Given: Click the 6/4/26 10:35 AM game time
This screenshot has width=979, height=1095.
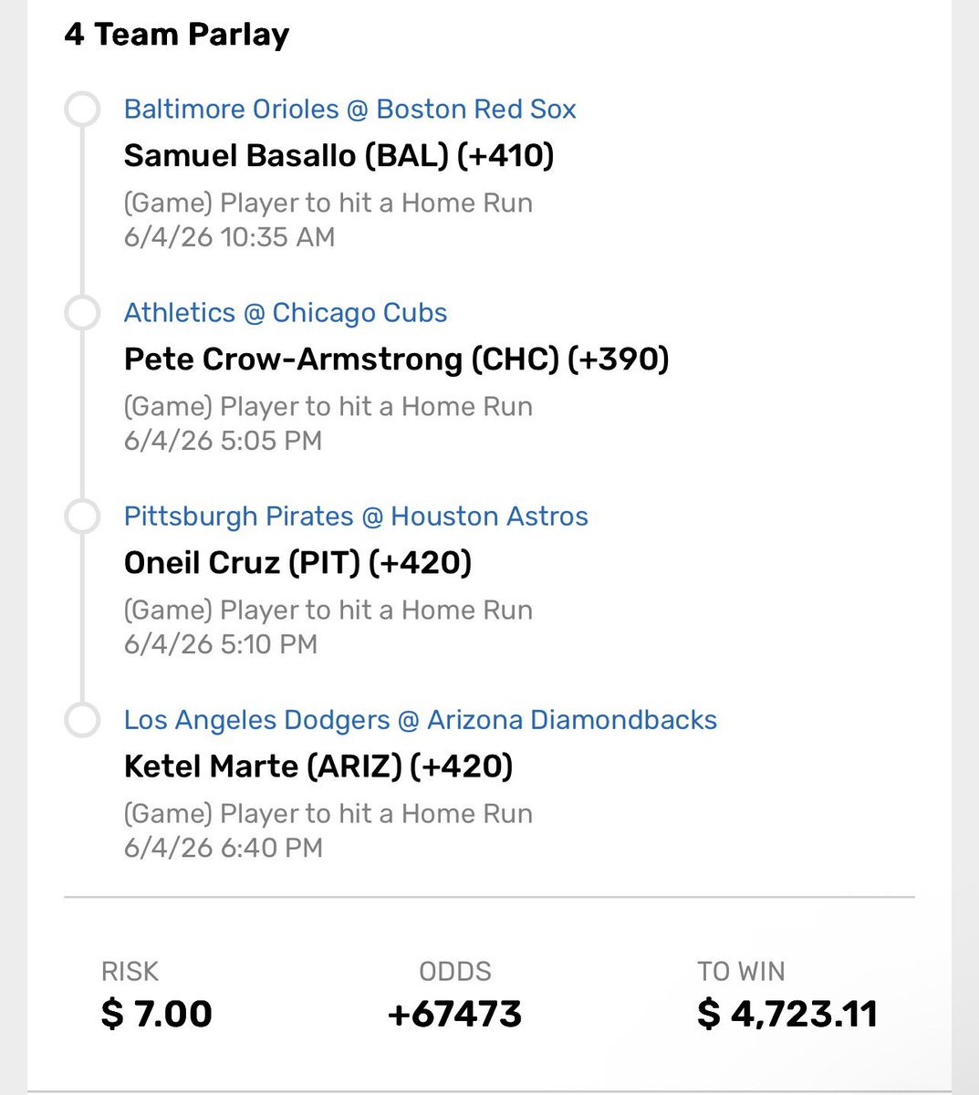Looking at the screenshot, I should tap(230, 237).
